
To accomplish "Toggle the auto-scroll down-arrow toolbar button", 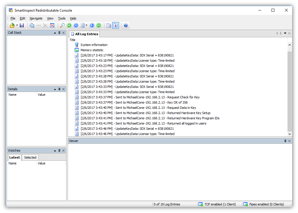I will (x=115, y=26).
